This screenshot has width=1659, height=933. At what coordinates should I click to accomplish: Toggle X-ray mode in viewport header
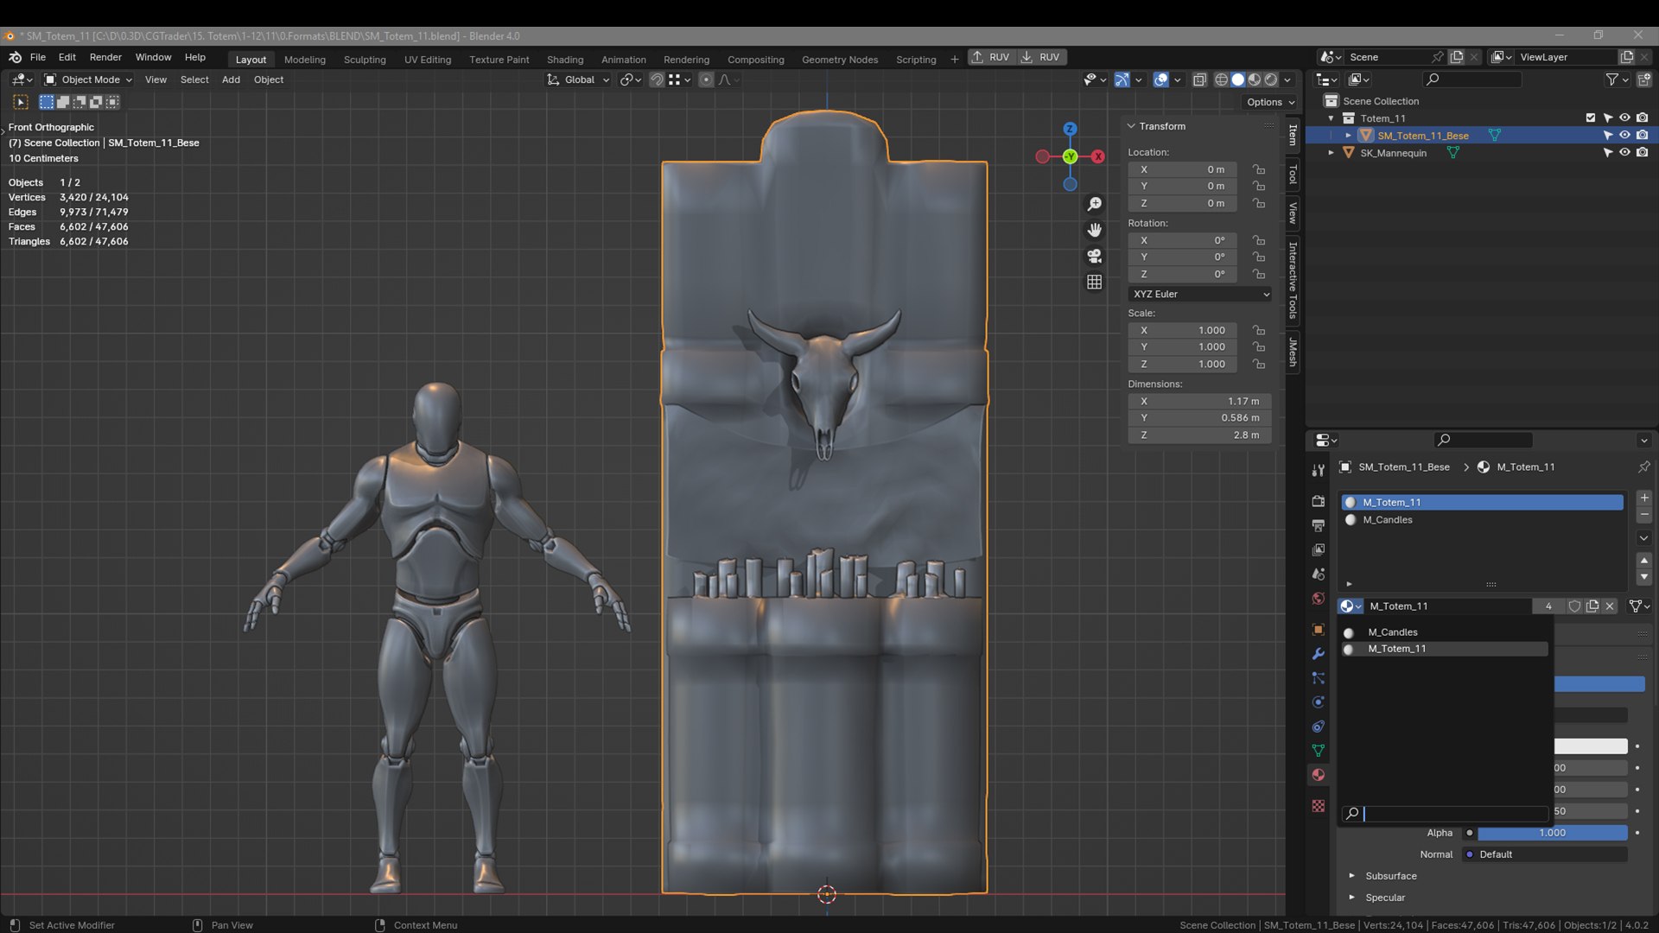pyautogui.click(x=1199, y=79)
